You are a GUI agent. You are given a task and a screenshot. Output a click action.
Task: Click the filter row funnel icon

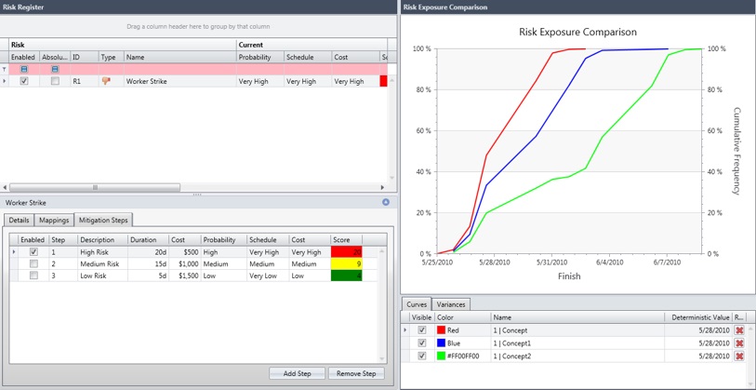pos(4,69)
